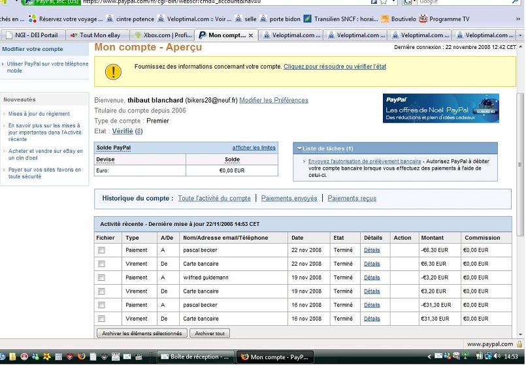Viewport: 526px width, 369px height.
Task: Click the PayPal Noël offers banner
Action: tap(440, 108)
